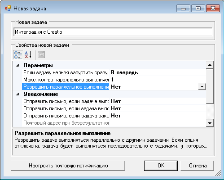224x180 pixels.
Task: Click the scrollbar up arrow
Action: [210, 65]
